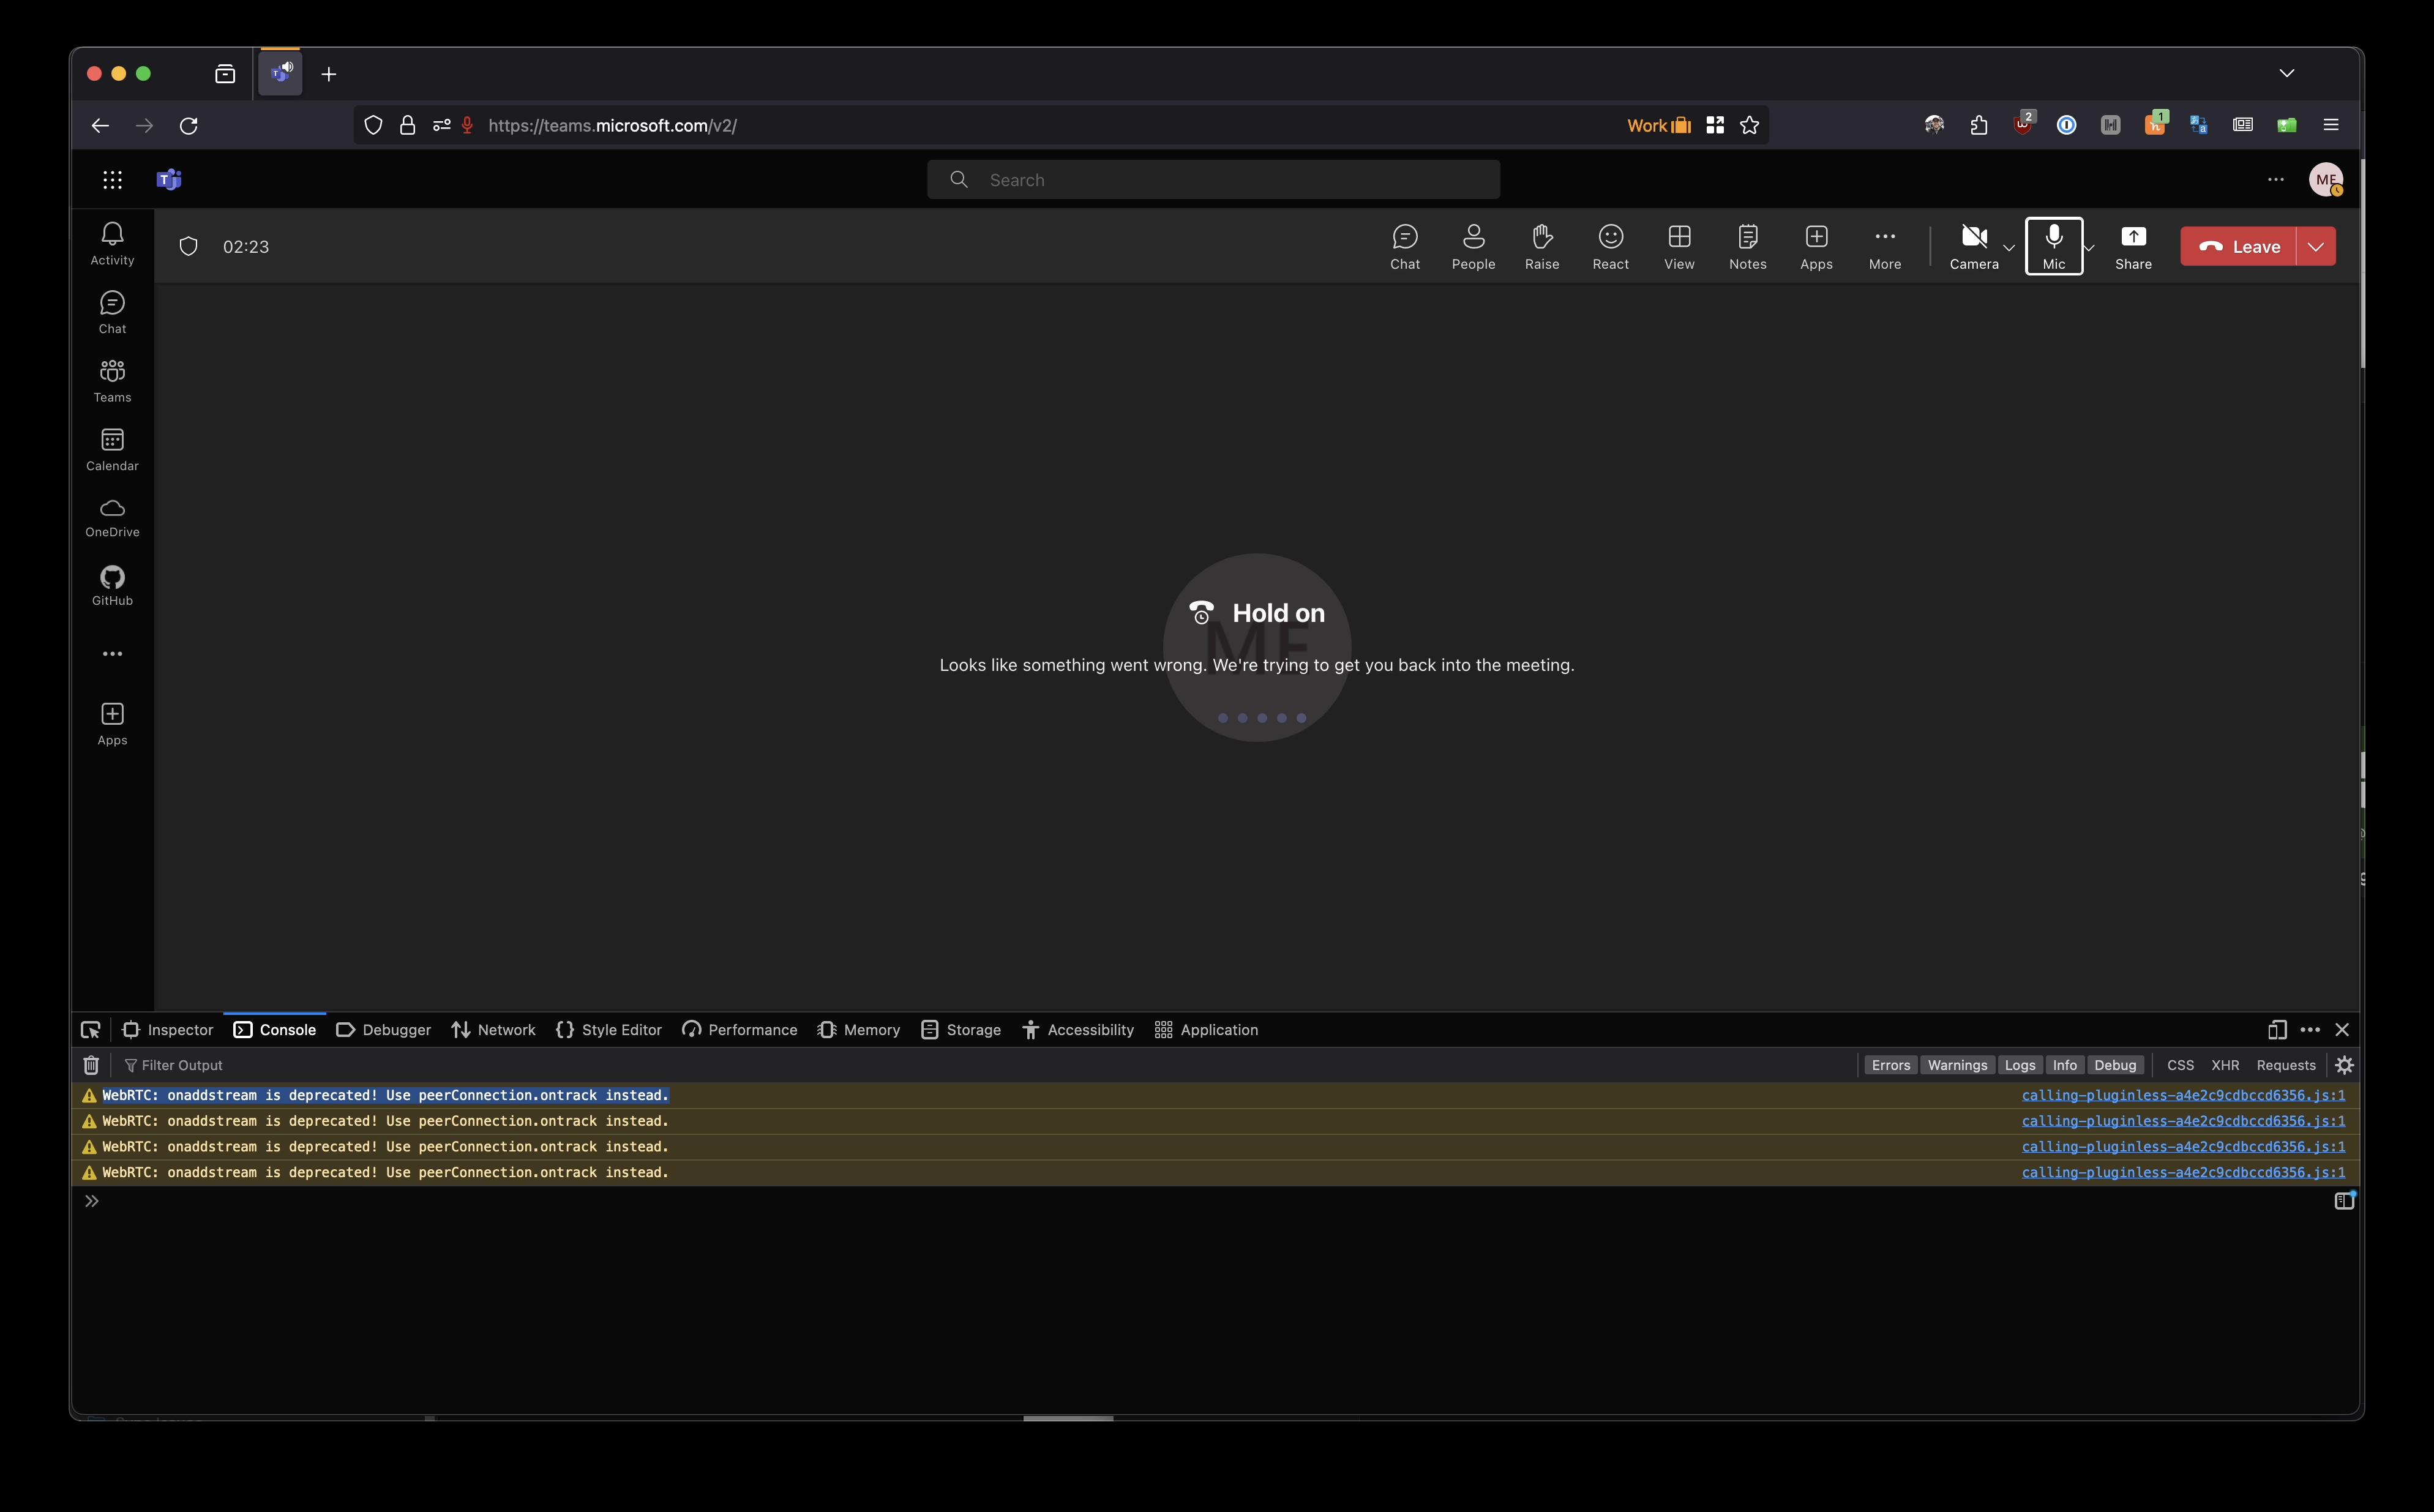Open the Share content panel

click(2133, 245)
